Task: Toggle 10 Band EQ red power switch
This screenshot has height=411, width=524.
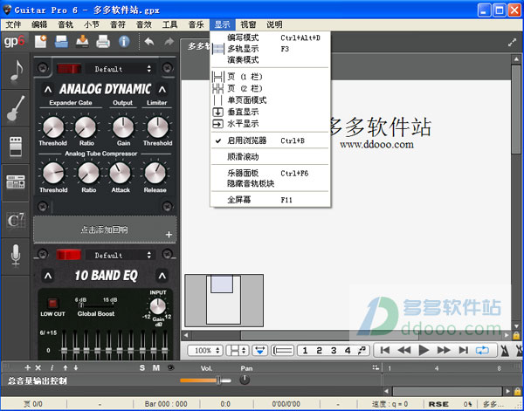Action: 69,255
